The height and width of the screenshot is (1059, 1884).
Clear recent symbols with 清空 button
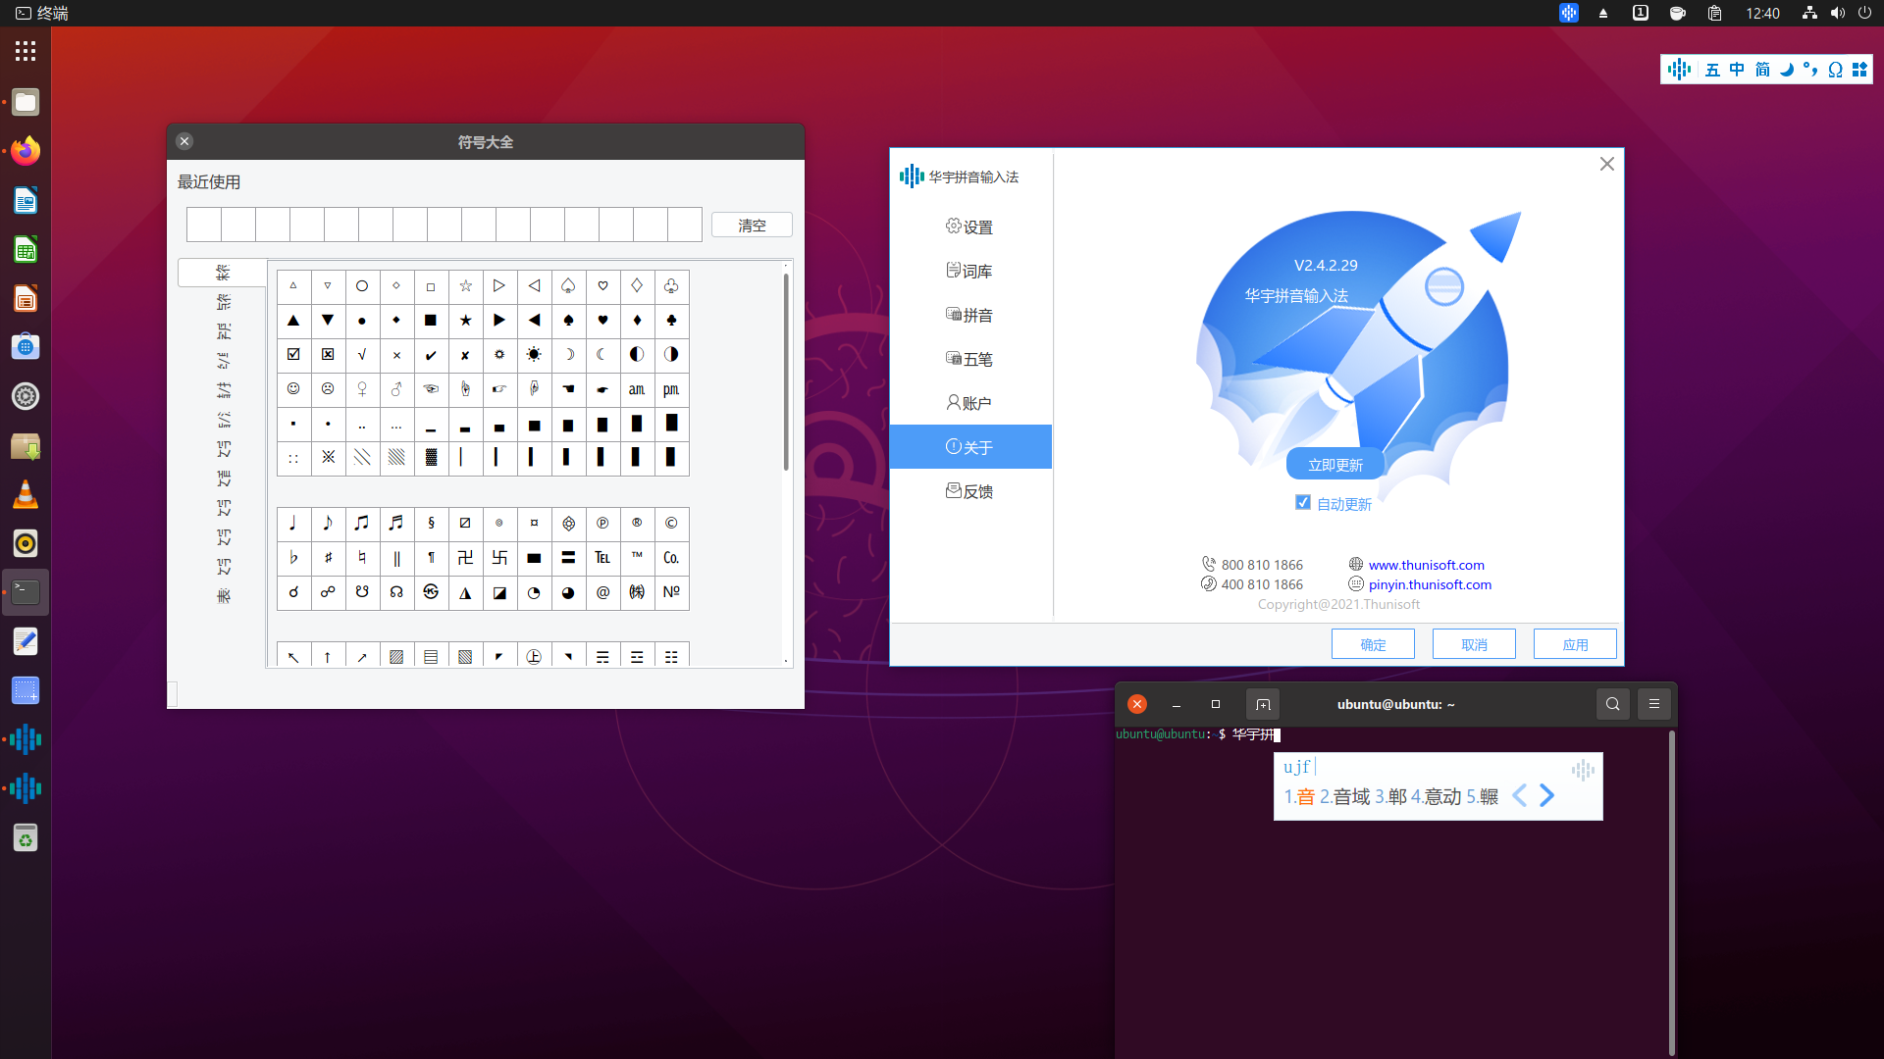(x=752, y=225)
